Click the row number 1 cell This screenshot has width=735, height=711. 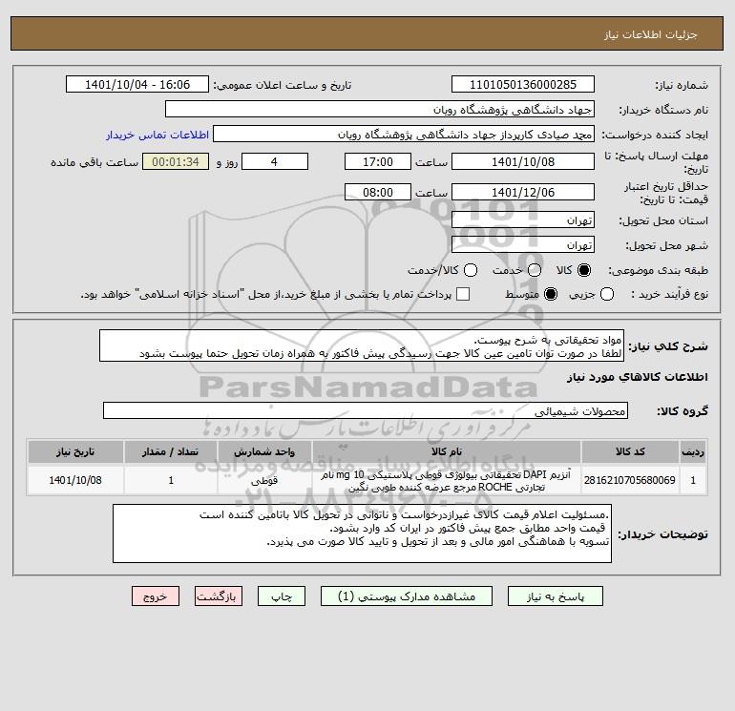click(693, 480)
